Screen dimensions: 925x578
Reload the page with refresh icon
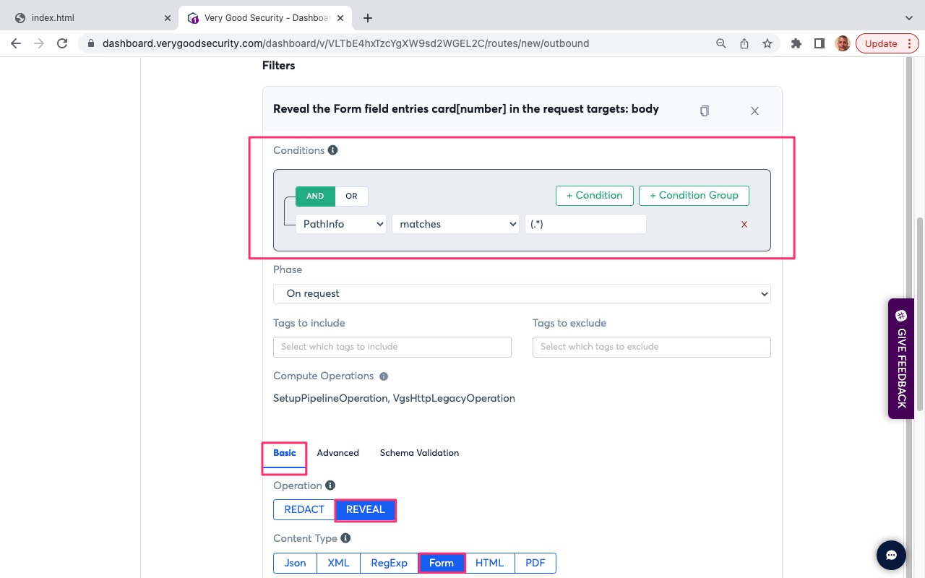coord(62,43)
